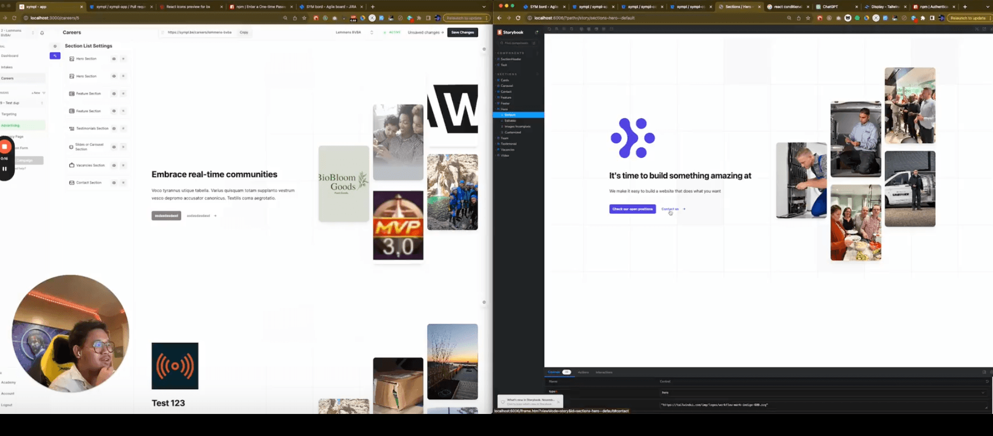Screen dimensions: 993x436
Task: Click the Vacancies Section briefcase icon
Action: (x=72, y=165)
